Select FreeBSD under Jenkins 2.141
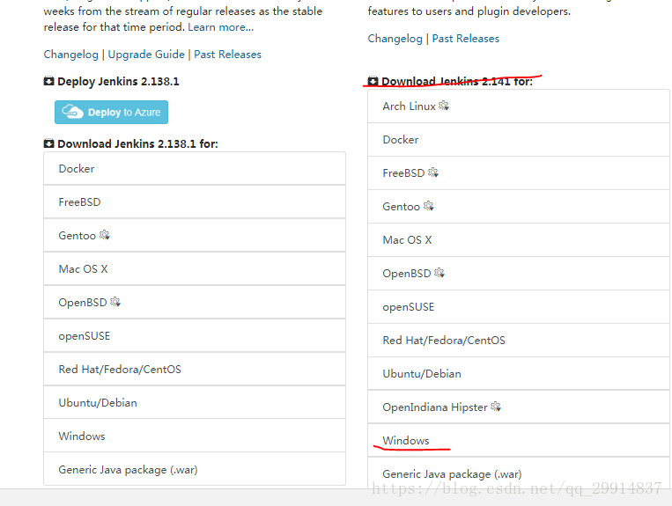672x506 pixels. (519, 173)
